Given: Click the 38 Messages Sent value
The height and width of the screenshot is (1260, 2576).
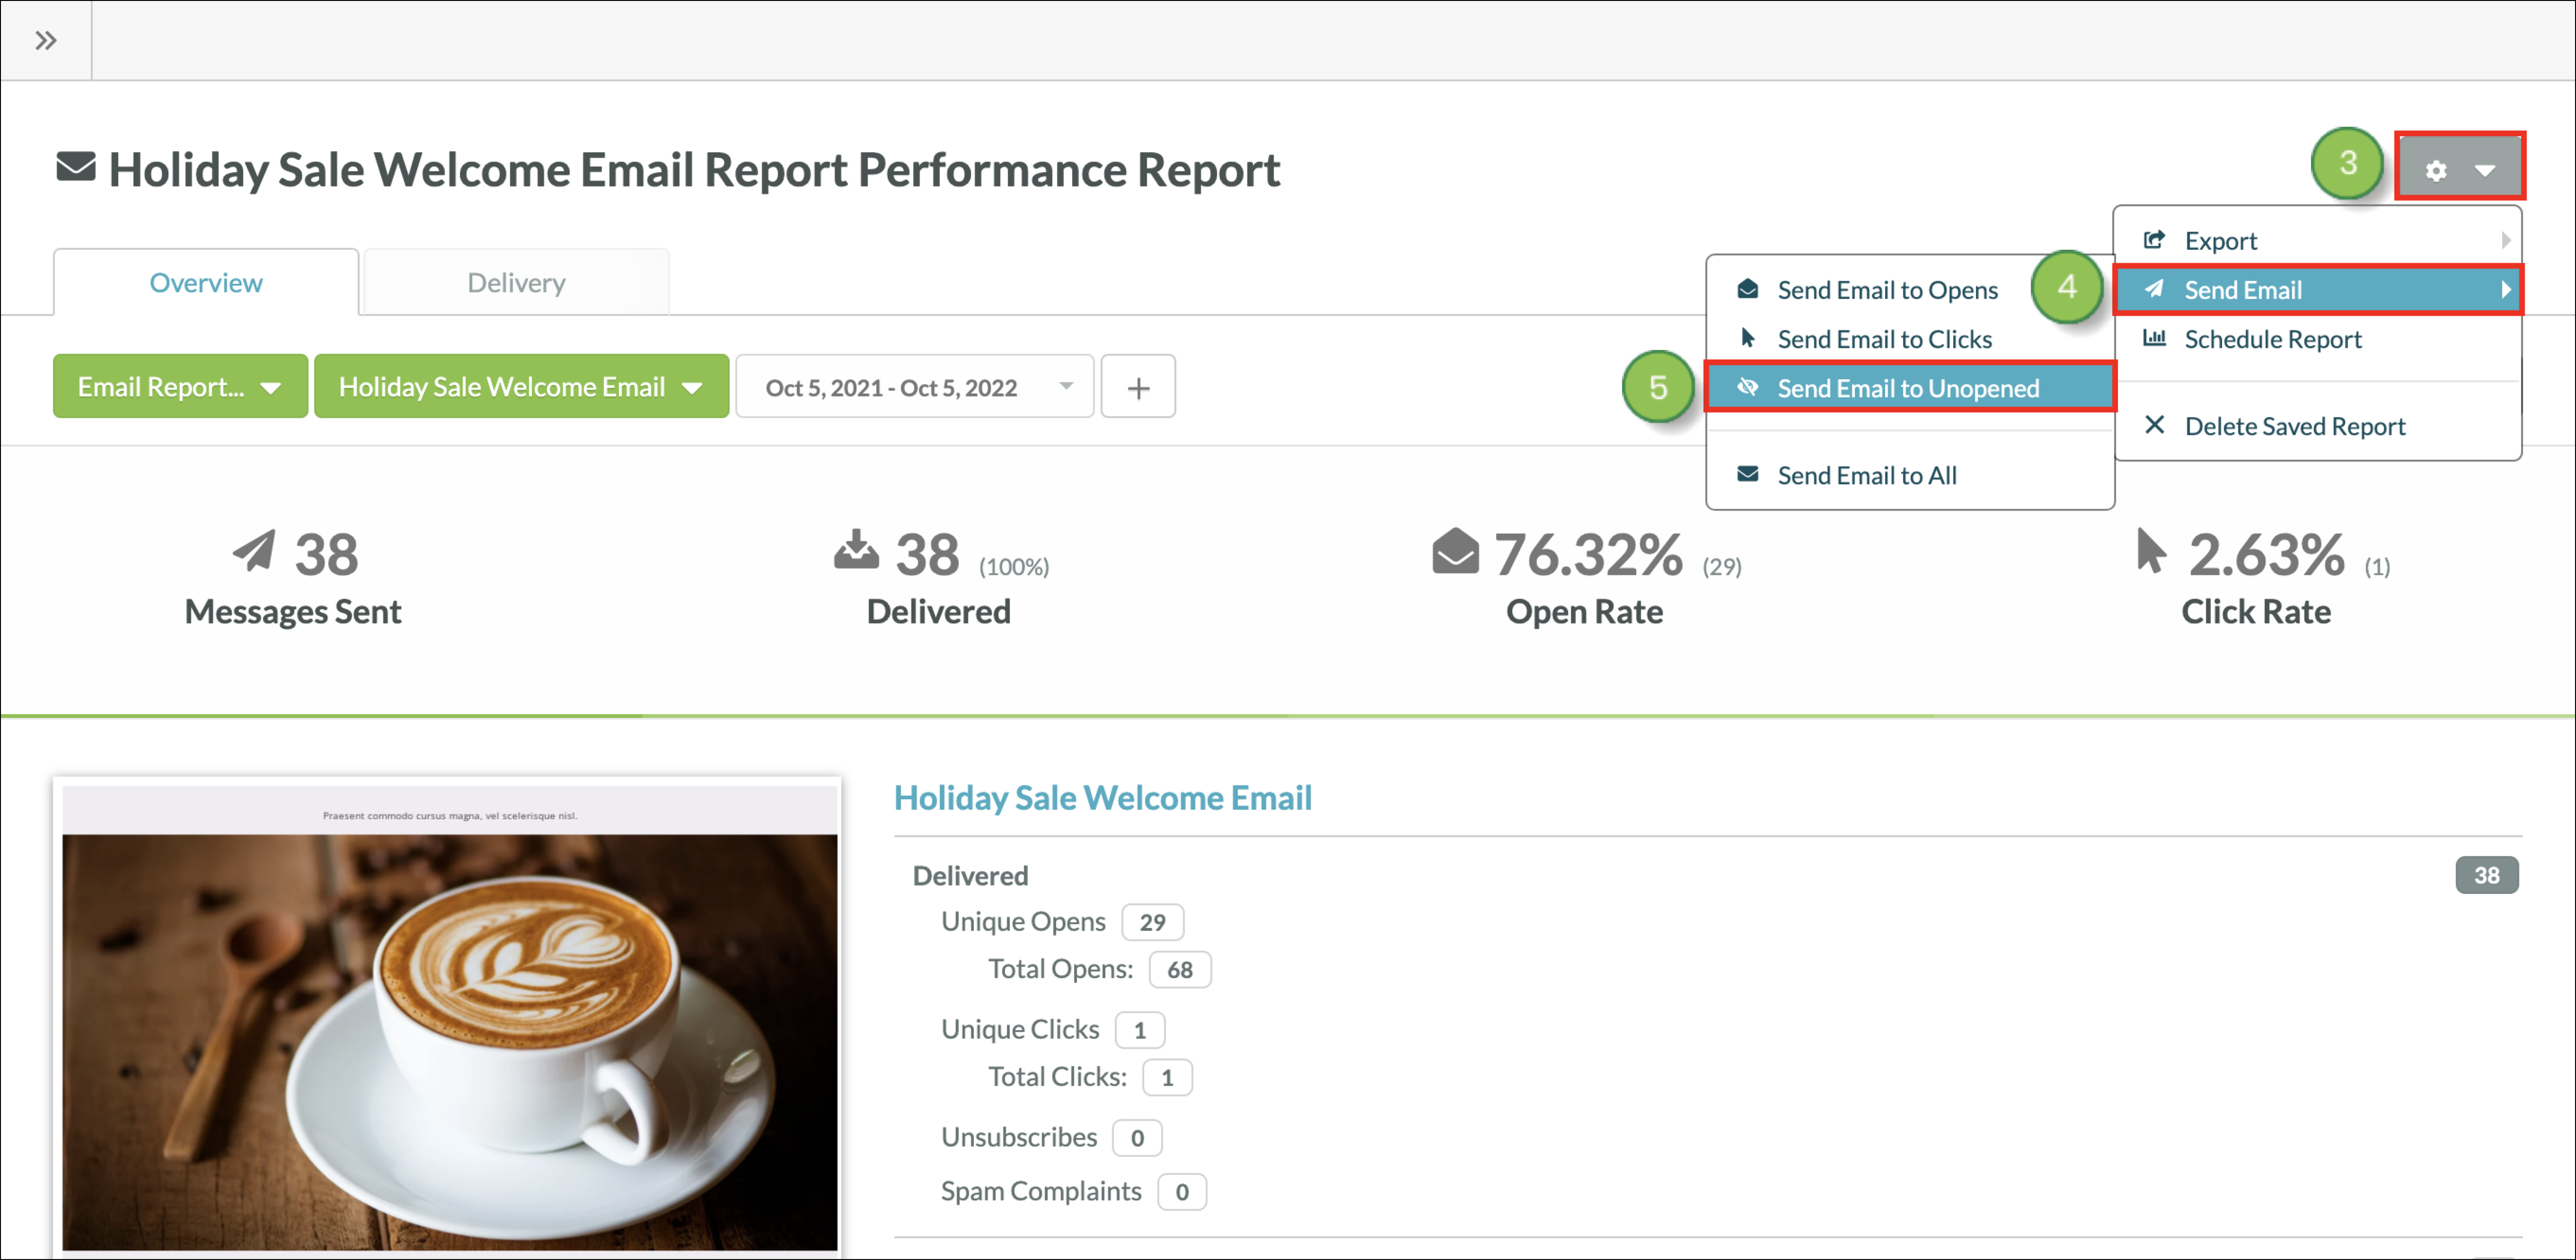Looking at the screenshot, I should coord(326,553).
